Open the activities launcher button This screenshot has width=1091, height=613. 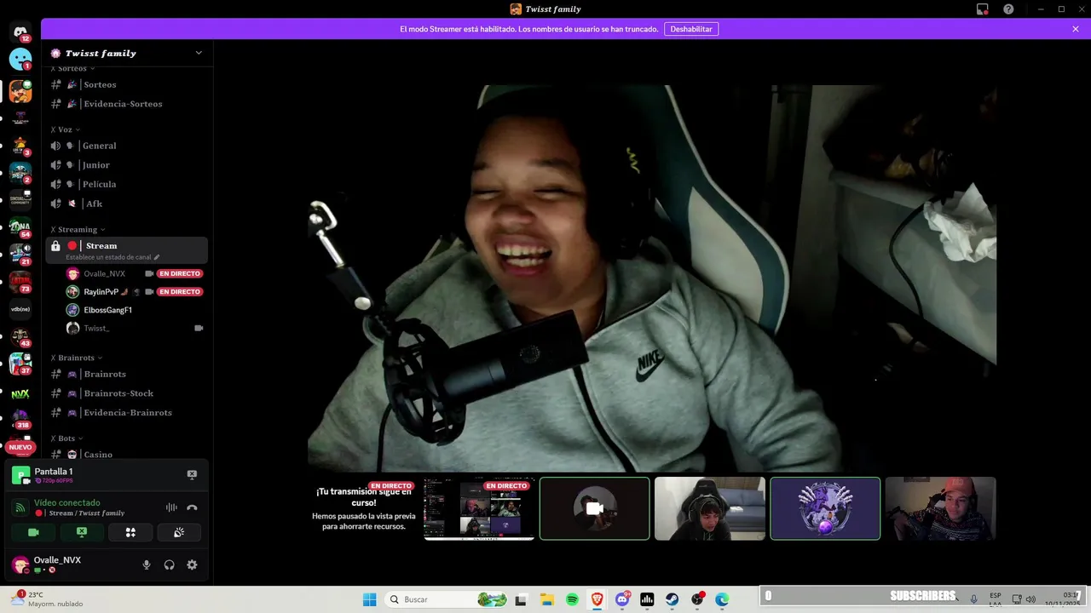click(130, 532)
